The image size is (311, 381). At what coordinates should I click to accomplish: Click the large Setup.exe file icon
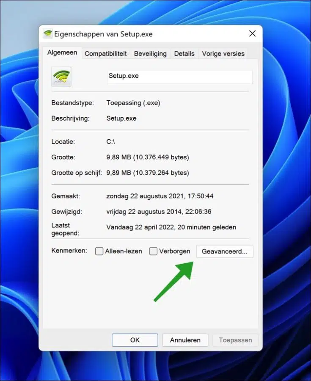(x=61, y=77)
